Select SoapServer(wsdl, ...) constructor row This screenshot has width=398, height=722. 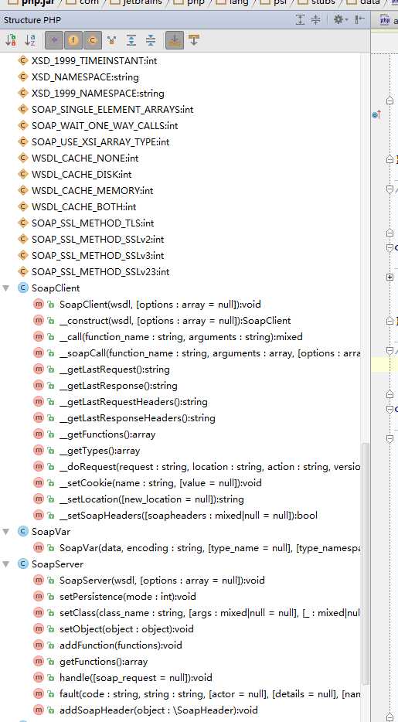point(162,581)
